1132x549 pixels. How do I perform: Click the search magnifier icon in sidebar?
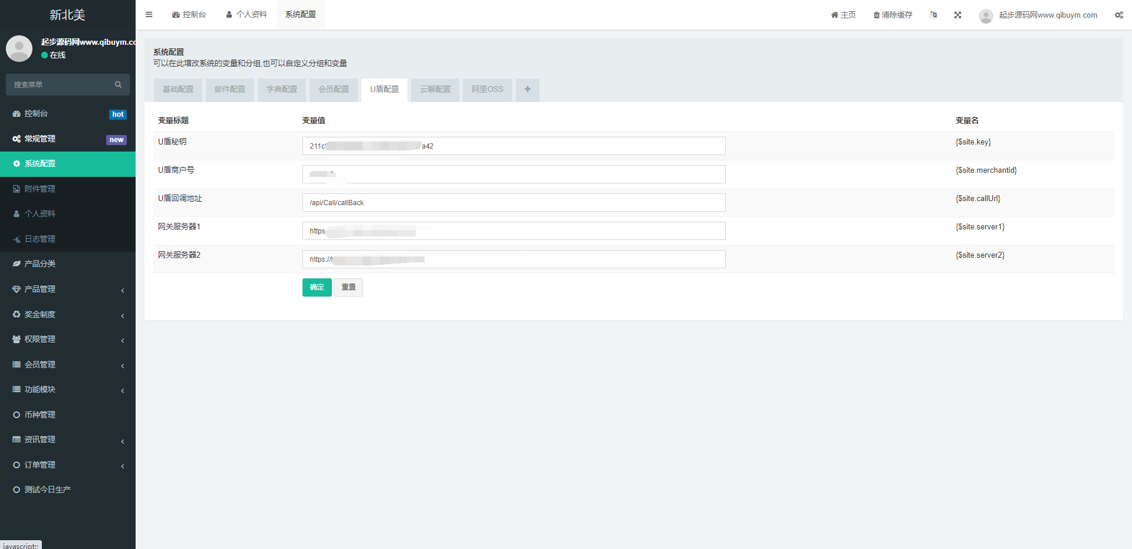tap(118, 84)
